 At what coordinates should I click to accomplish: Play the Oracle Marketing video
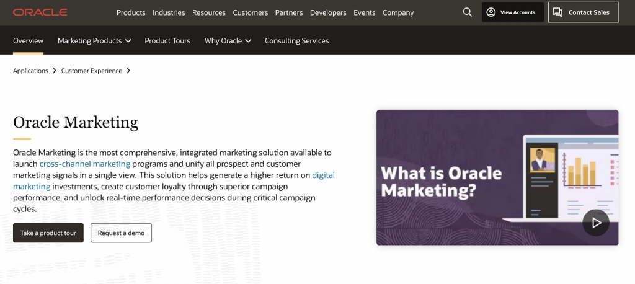coord(596,223)
